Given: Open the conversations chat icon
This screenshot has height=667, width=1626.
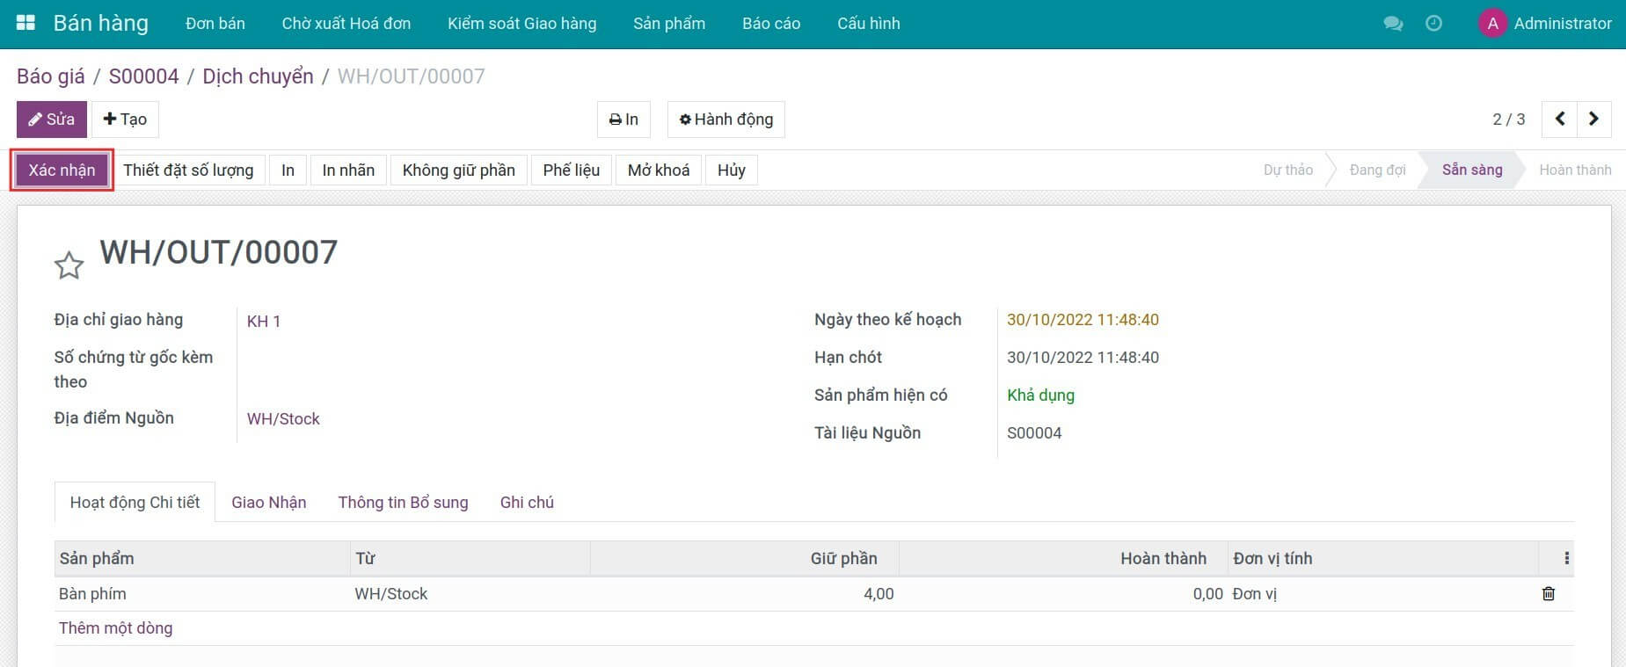Looking at the screenshot, I should click(x=1393, y=24).
